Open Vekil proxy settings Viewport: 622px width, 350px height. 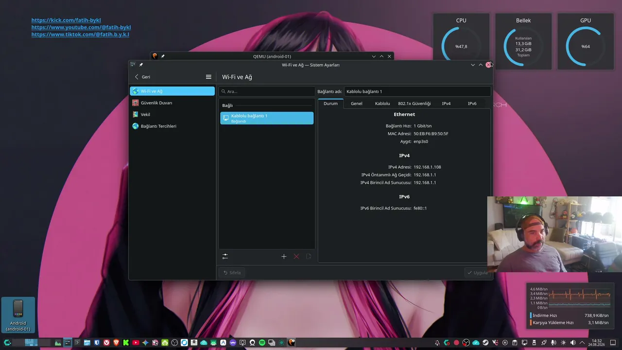[x=172, y=114]
